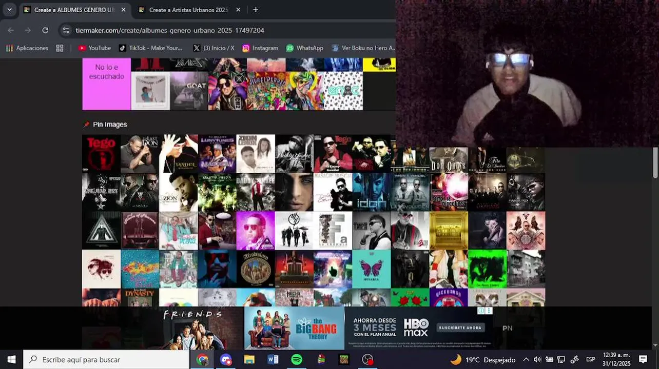Select the dark triangle album cover
Screen dimensions: 659x369
click(101, 231)
